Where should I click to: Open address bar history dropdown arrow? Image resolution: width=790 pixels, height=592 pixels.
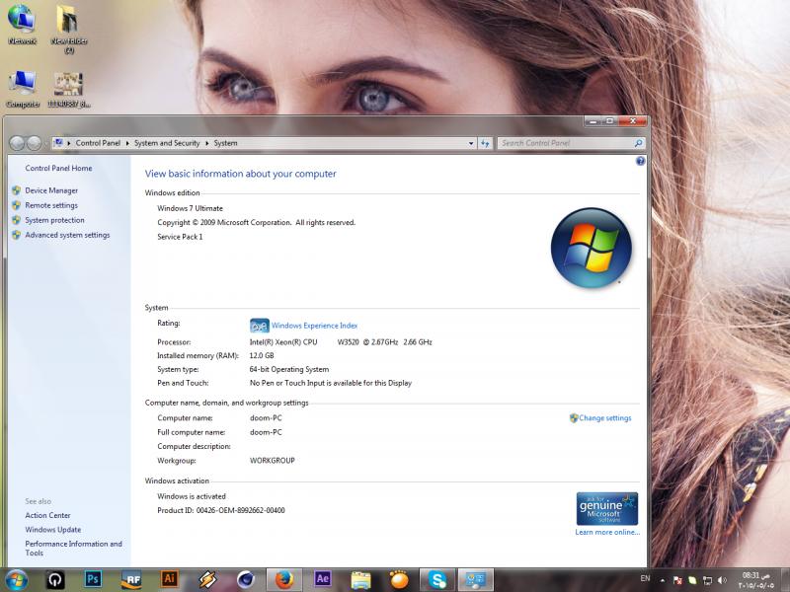[x=471, y=143]
